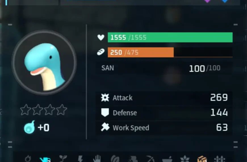The width and height of the screenshot is (247, 162).
Task: Click the orange hunger bar 250/475
Action: (170, 52)
